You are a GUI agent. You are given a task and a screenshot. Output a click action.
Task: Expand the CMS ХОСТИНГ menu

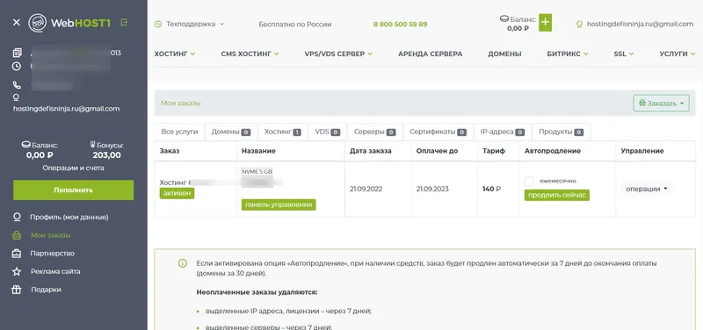coord(250,54)
